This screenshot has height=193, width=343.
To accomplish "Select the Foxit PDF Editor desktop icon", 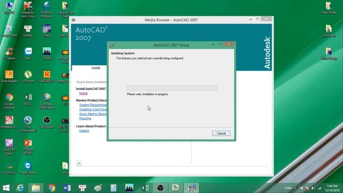I will (x=9, y=147).
